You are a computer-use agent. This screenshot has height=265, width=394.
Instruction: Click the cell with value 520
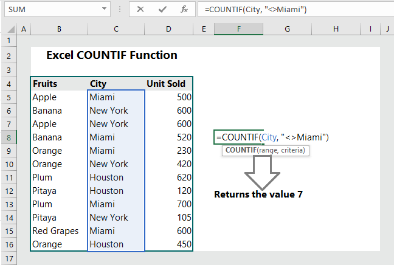click(168, 137)
